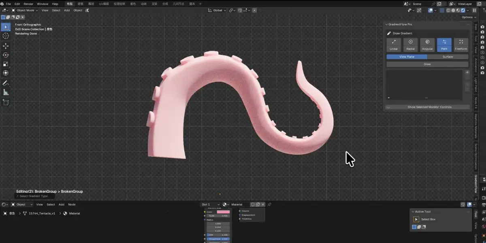Click the add gradient plus icon
The image size is (486, 243).
467,72
